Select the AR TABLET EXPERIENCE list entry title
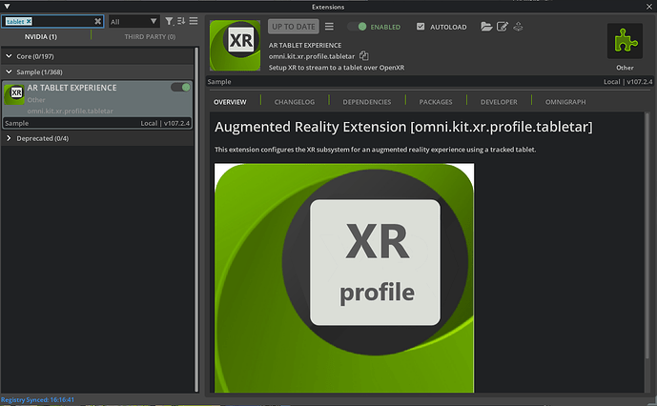657x406 pixels. 72,88
